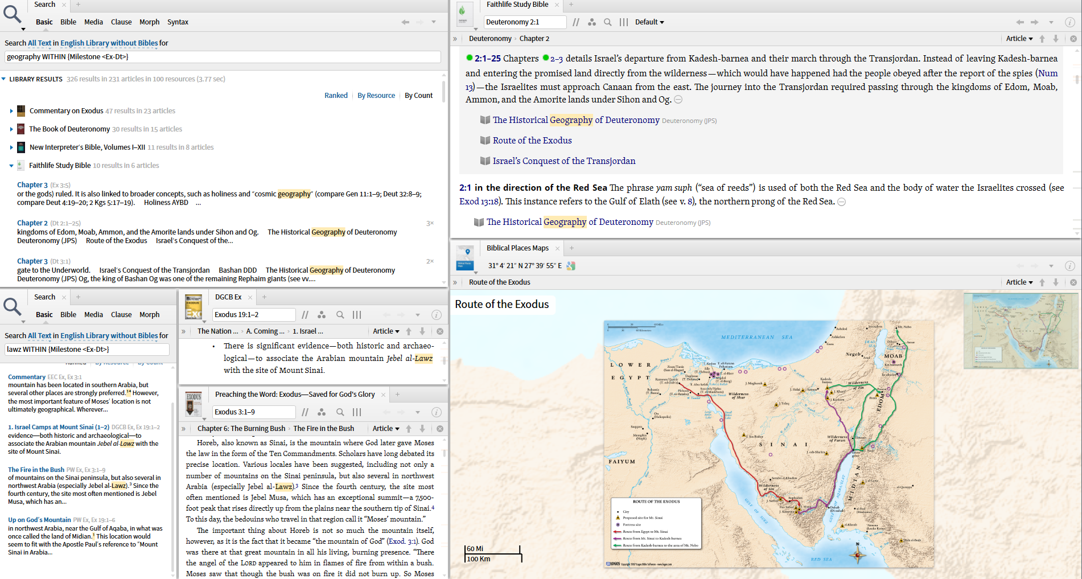Close the Preaching the Word tab
The width and height of the screenshot is (1082, 579).
(x=383, y=395)
